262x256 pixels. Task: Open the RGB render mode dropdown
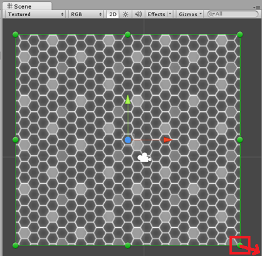click(x=86, y=14)
